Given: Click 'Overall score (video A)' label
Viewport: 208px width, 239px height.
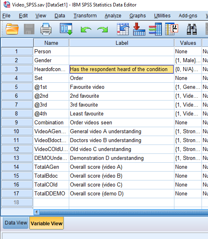Looking at the screenshot, I should (x=121, y=167).
